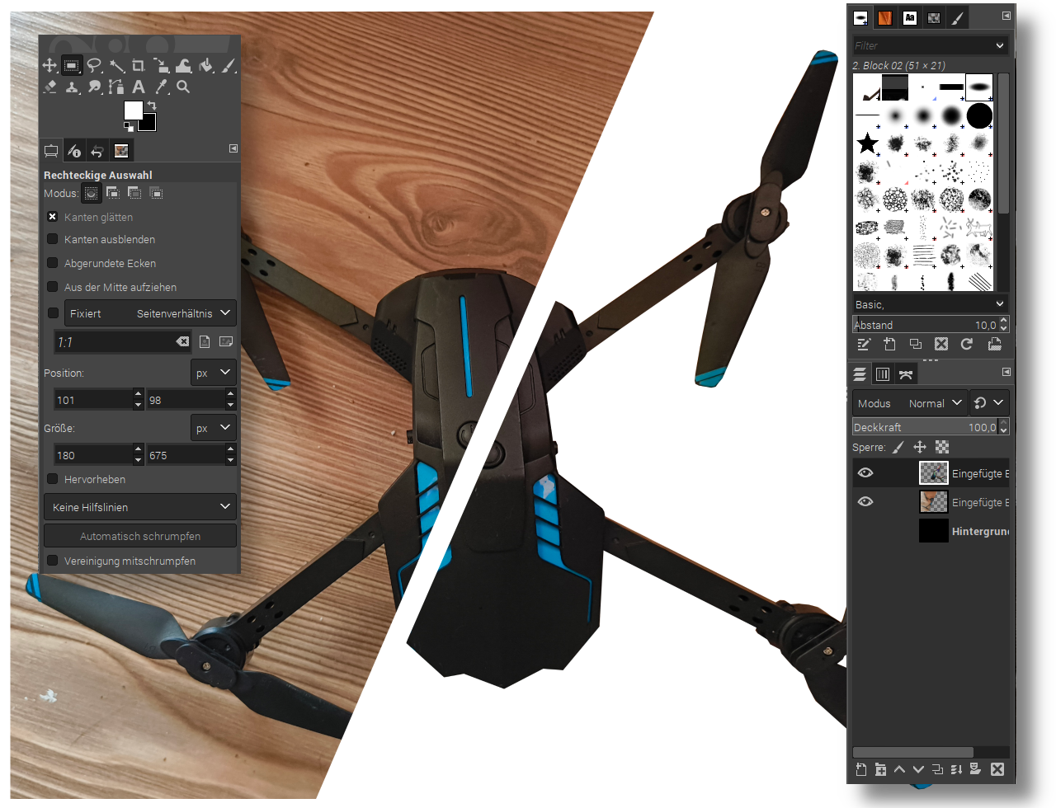The image size is (1056, 808).
Task: Select the Warp Transform tool
Action: [x=184, y=65]
